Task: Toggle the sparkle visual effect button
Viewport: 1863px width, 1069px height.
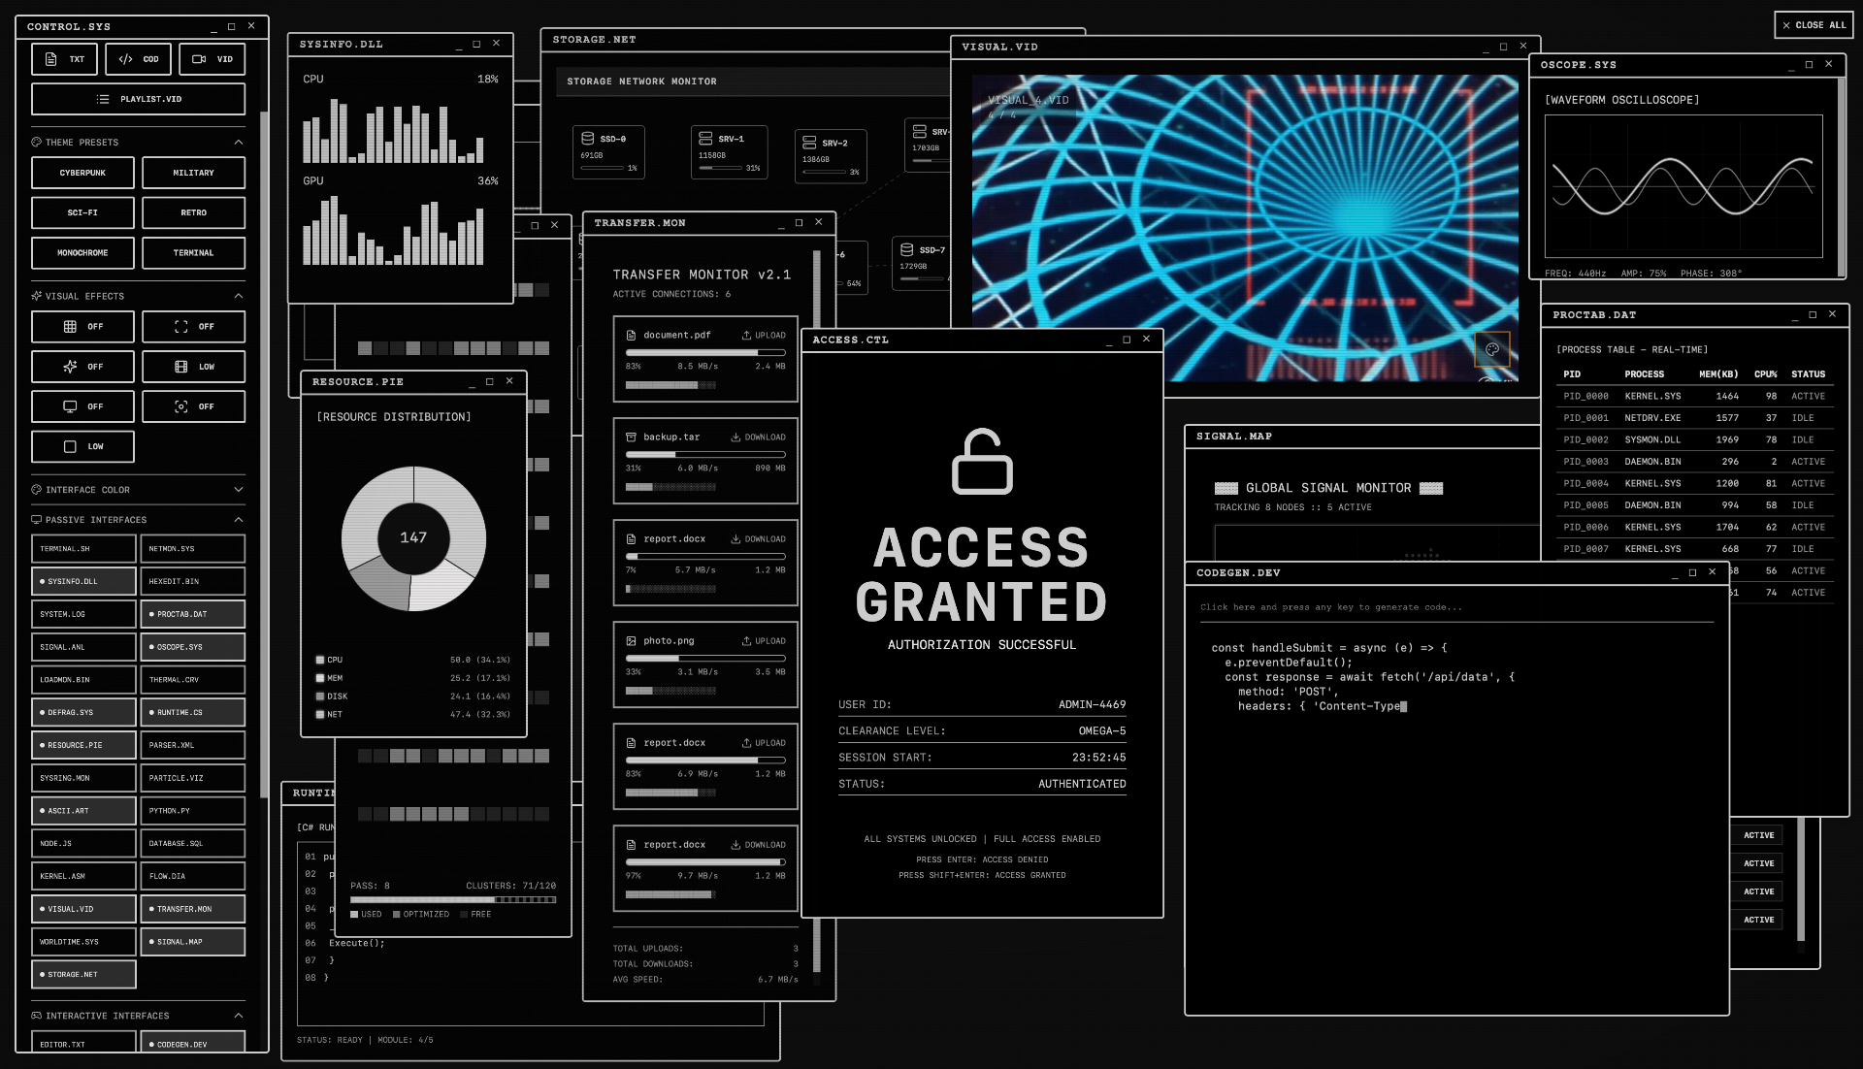Action: tap(82, 367)
